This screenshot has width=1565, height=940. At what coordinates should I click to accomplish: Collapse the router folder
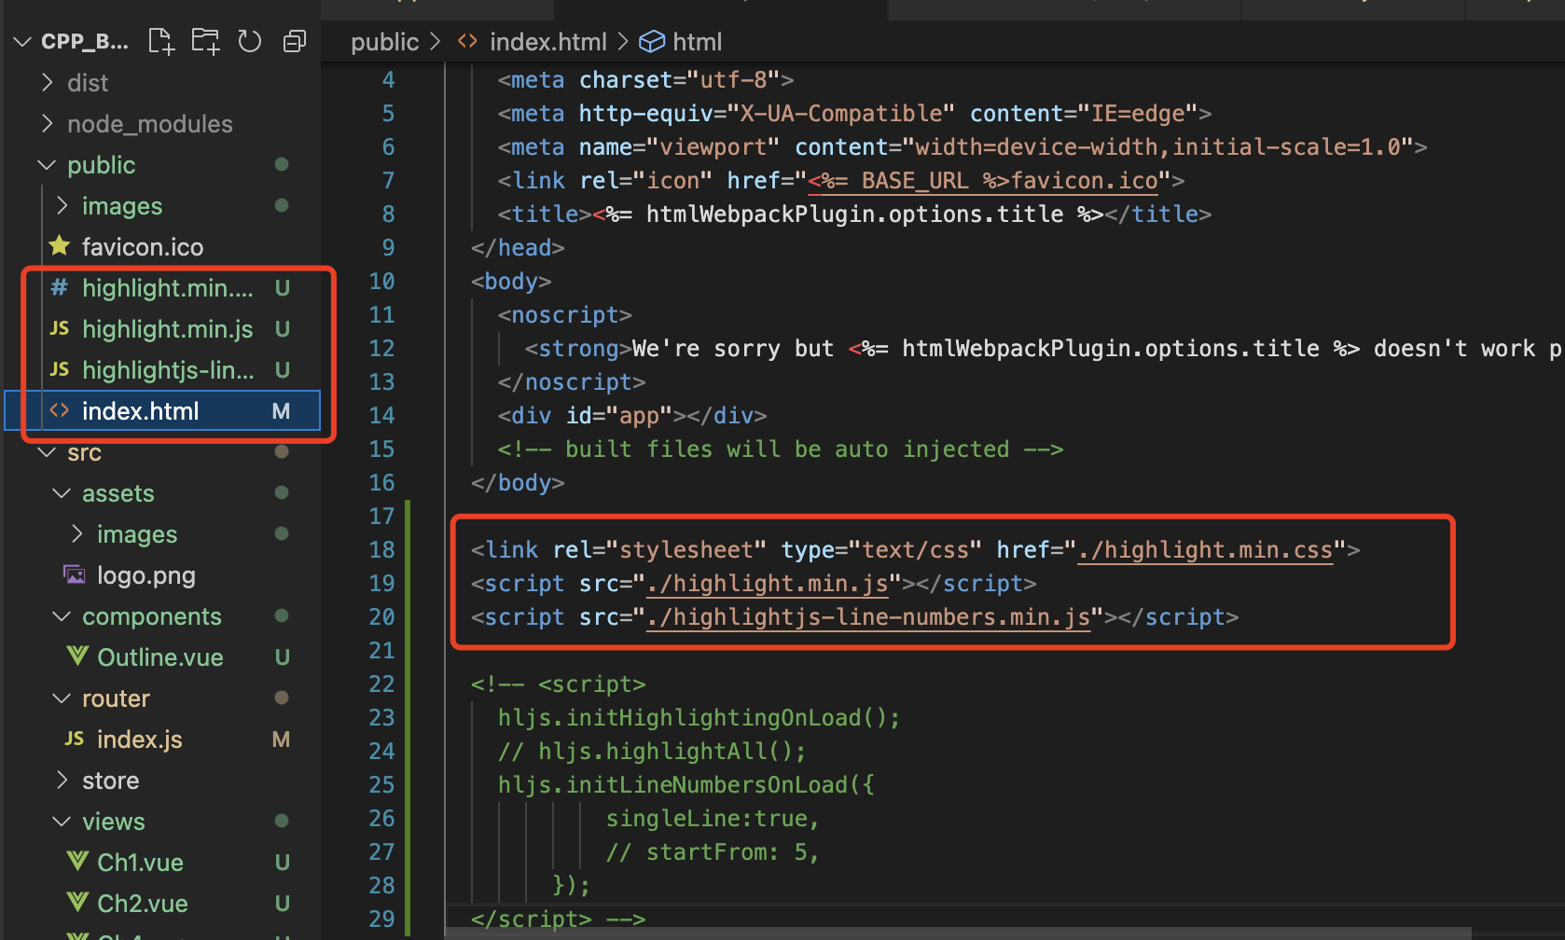point(62,698)
